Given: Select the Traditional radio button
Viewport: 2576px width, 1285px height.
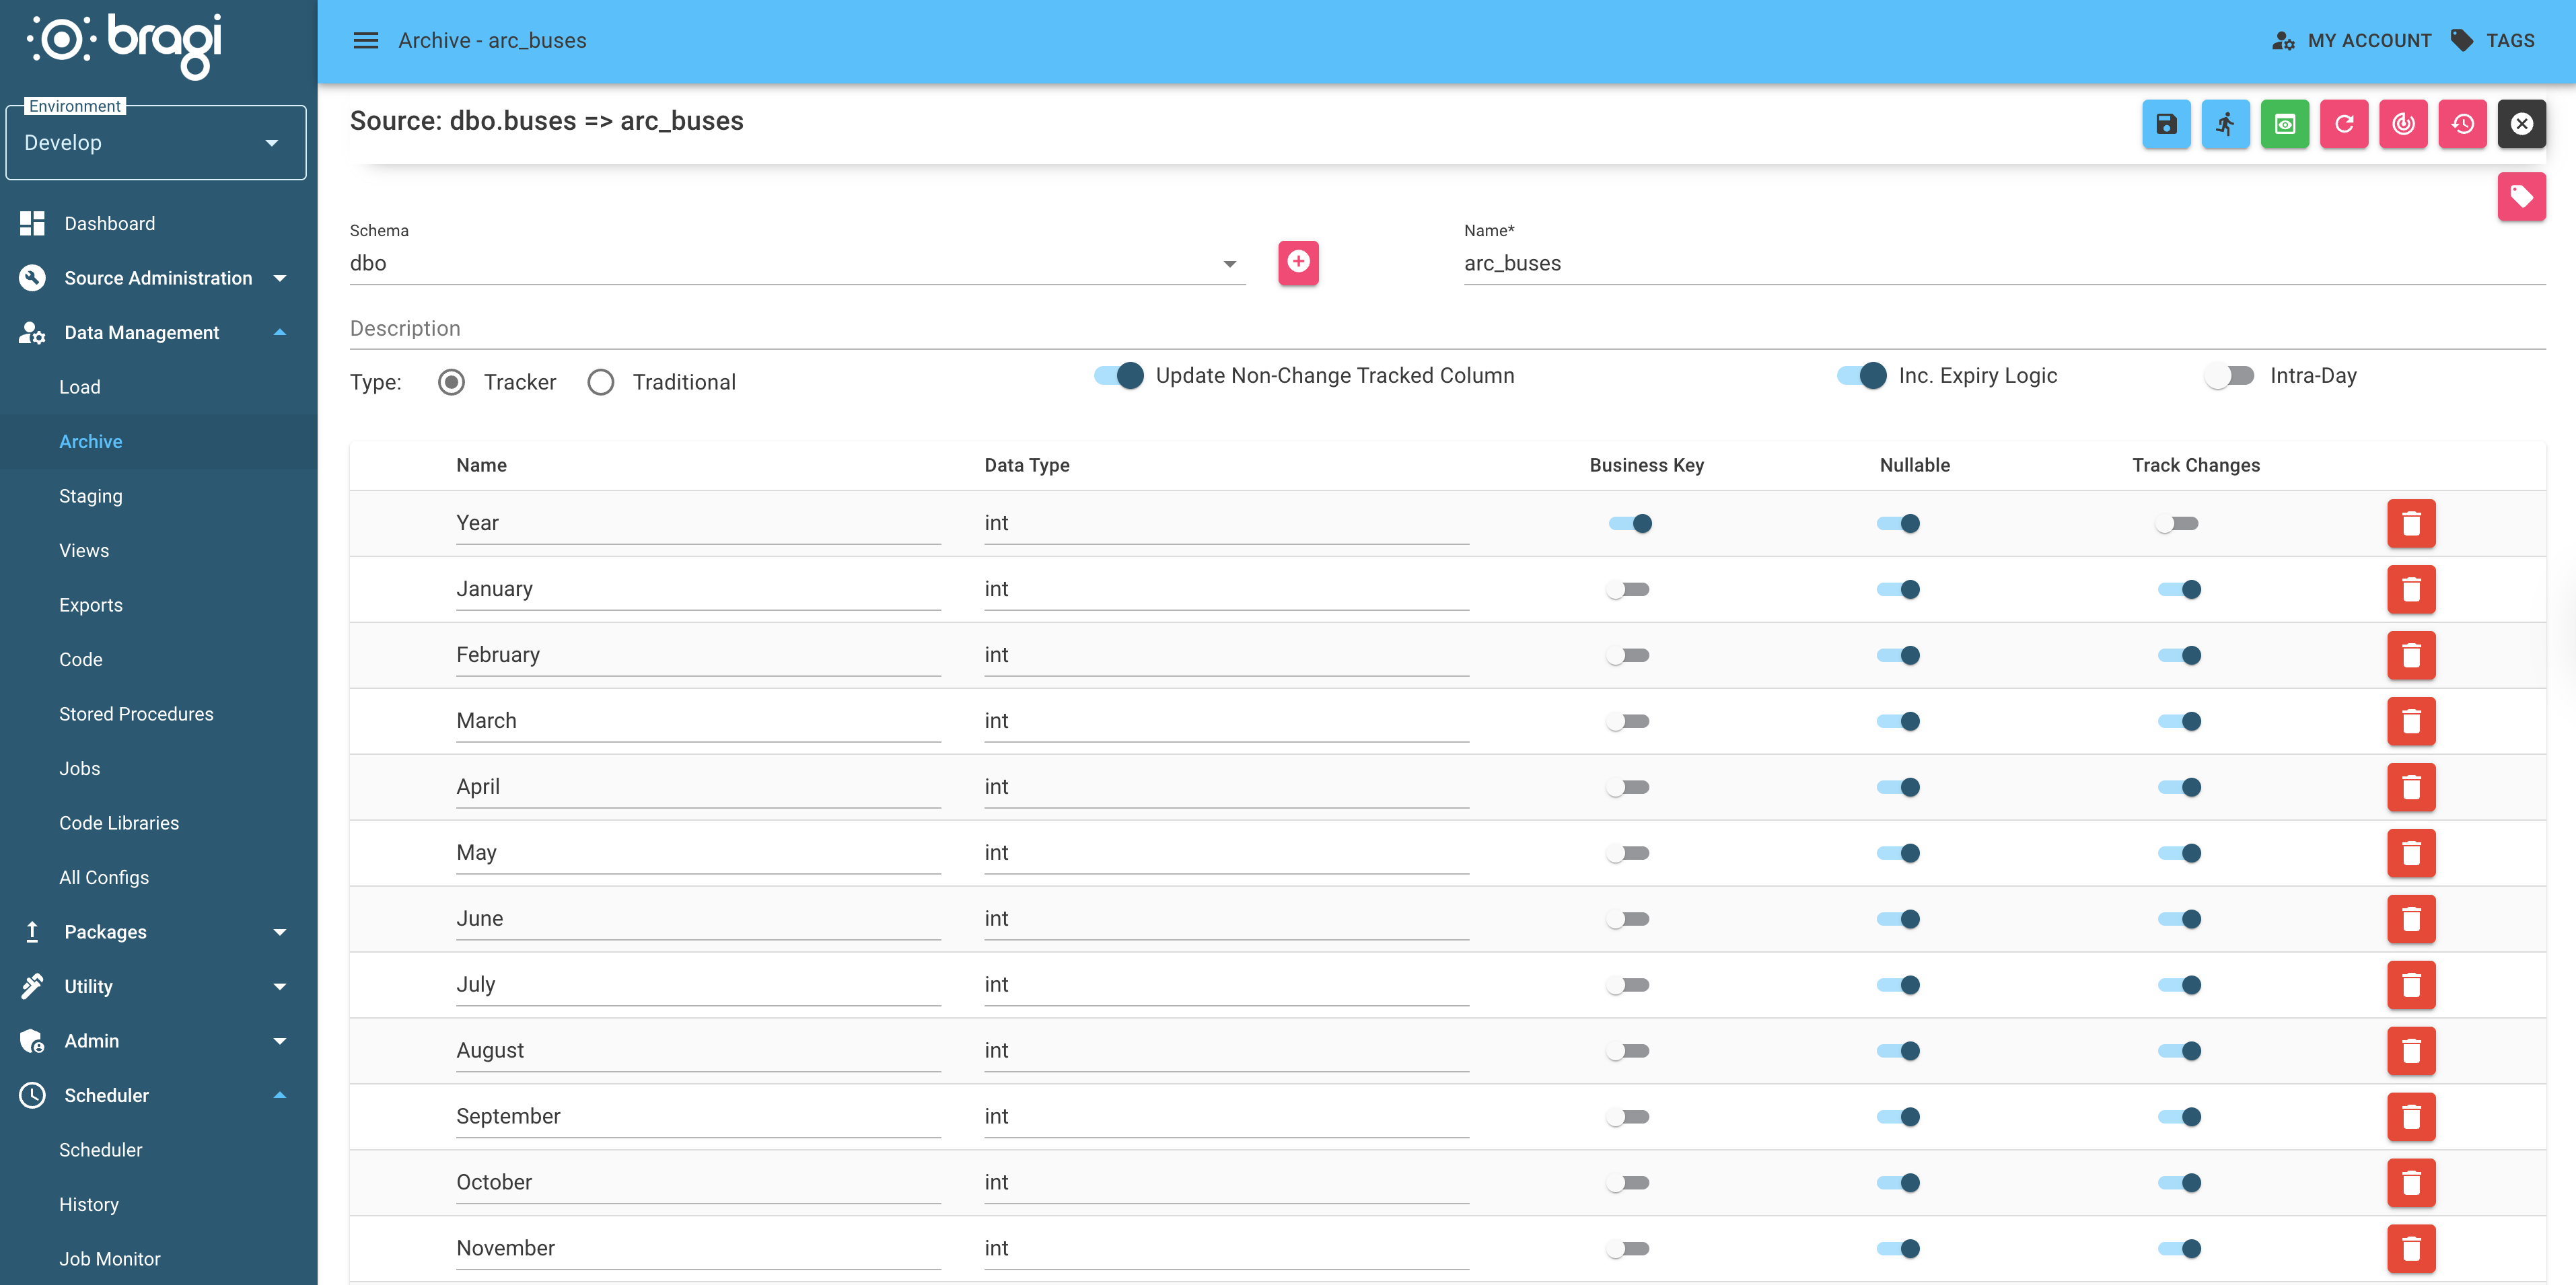Looking at the screenshot, I should click(600, 381).
